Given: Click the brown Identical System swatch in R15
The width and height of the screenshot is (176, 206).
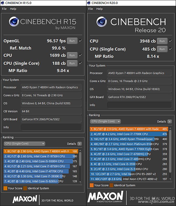Looking at the screenshot, I should point(25,188).
